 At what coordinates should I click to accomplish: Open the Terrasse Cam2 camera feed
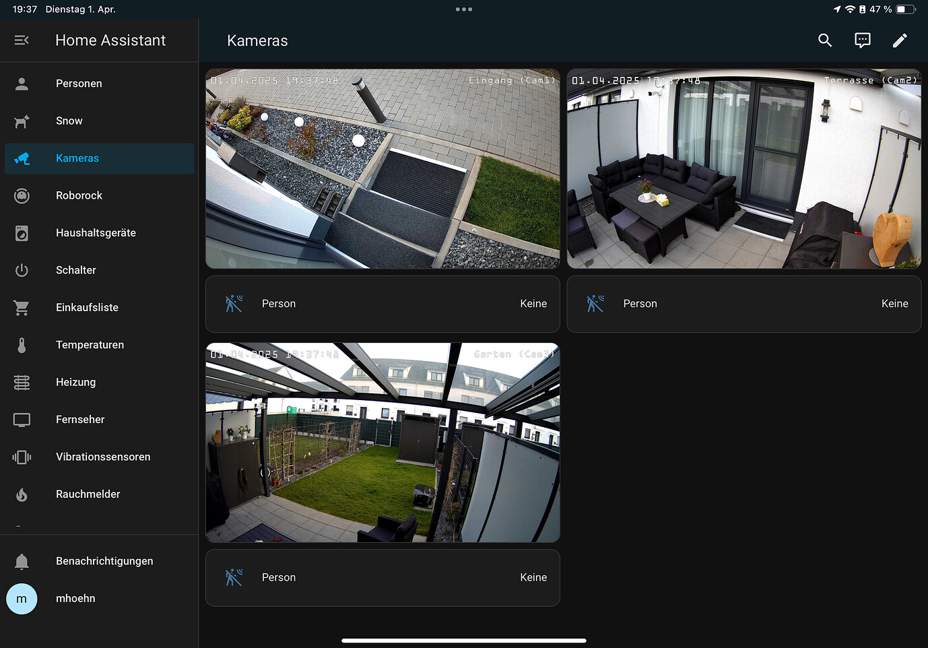pos(744,168)
